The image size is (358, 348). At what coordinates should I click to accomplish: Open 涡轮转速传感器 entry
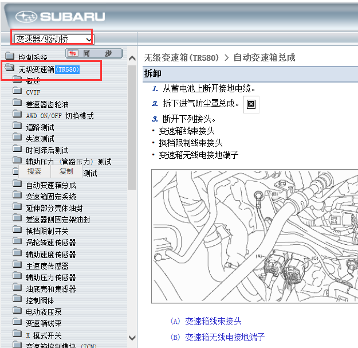[x=50, y=243]
